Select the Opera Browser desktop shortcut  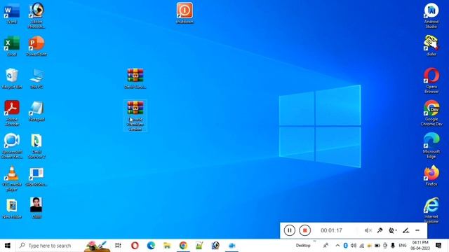pyautogui.click(x=431, y=80)
